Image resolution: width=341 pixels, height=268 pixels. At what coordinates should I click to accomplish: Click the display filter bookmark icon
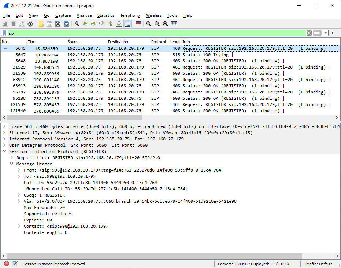coord(4,33)
